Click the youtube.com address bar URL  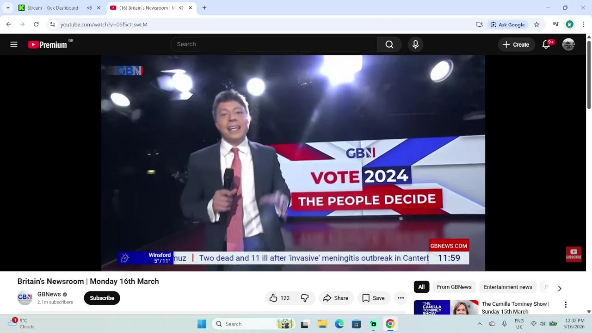tap(104, 25)
